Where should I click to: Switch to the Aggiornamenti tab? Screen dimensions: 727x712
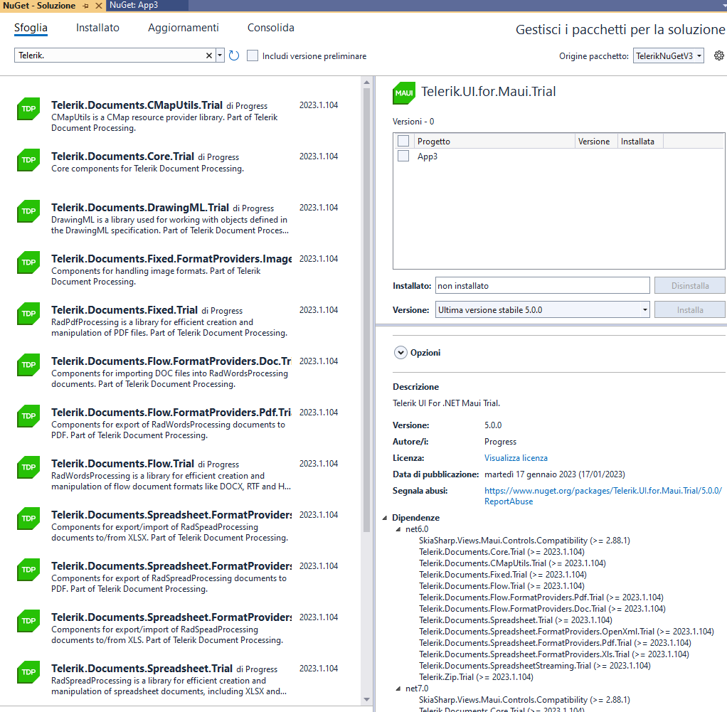click(x=184, y=28)
